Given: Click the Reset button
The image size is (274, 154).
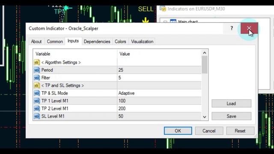Looking at the screenshot, I should [240, 131].
